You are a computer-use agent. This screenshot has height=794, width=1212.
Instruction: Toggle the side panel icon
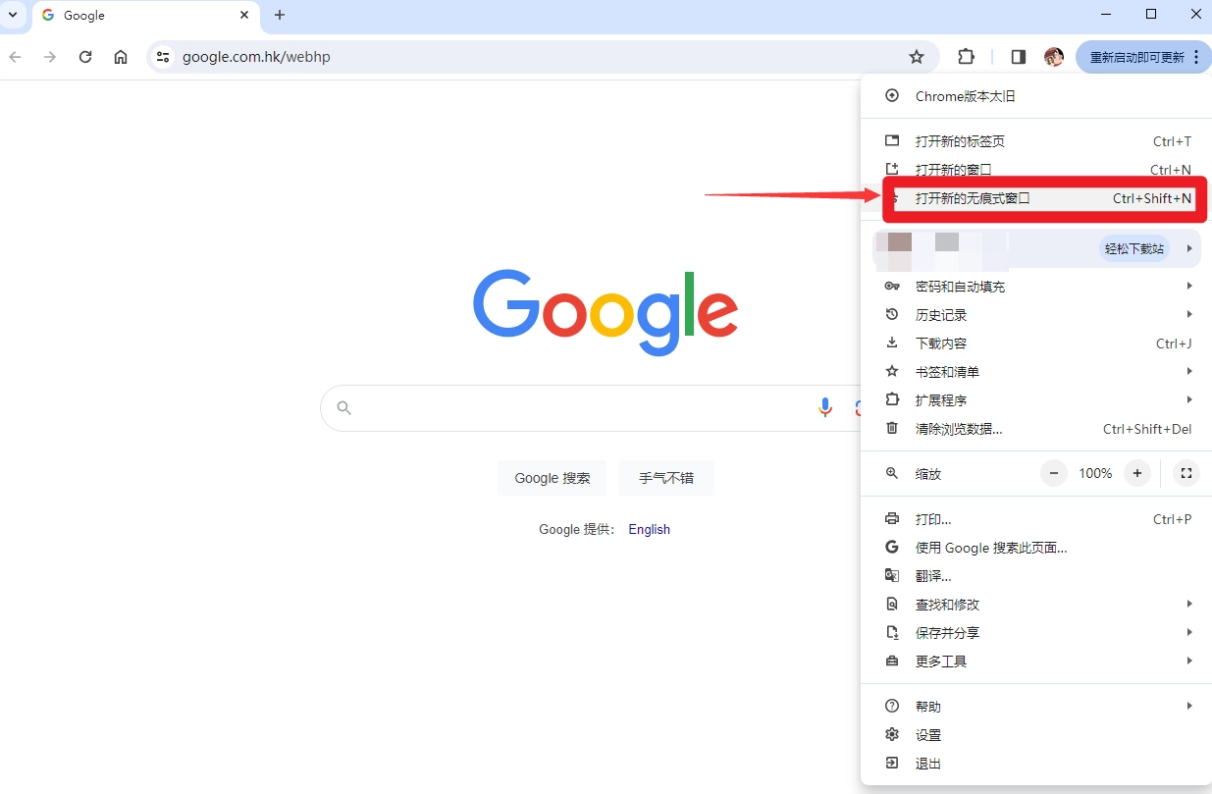click(x=1019, y=57)
